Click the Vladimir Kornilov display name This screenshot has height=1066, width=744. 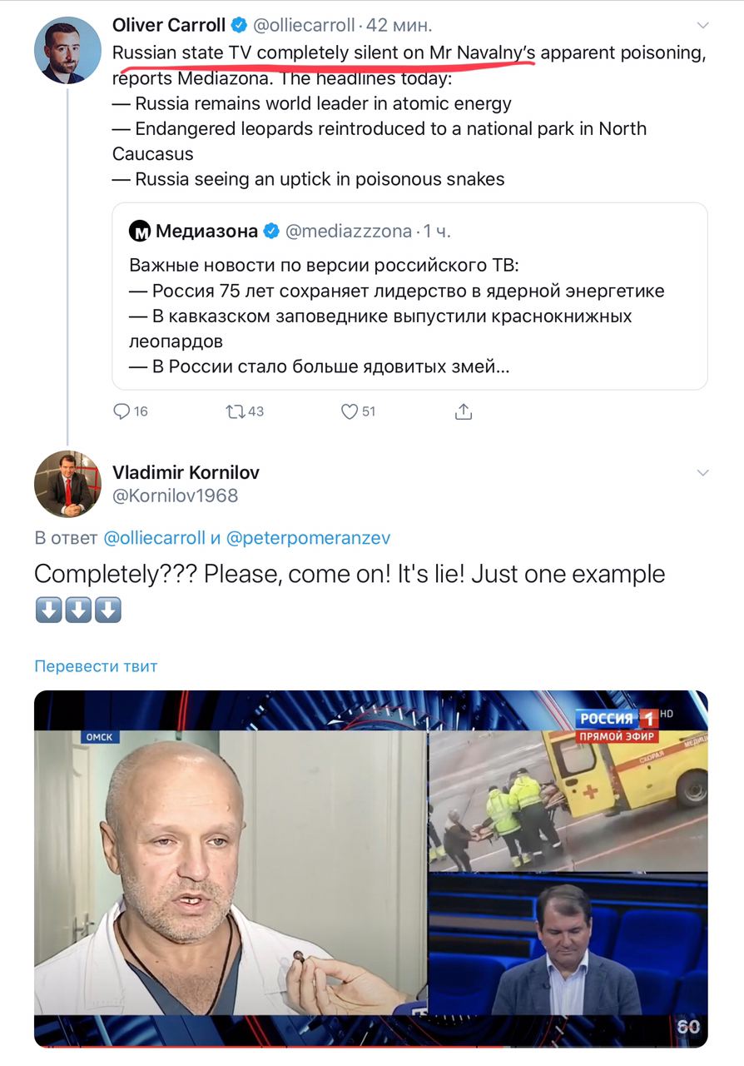(x=186, y=472)
